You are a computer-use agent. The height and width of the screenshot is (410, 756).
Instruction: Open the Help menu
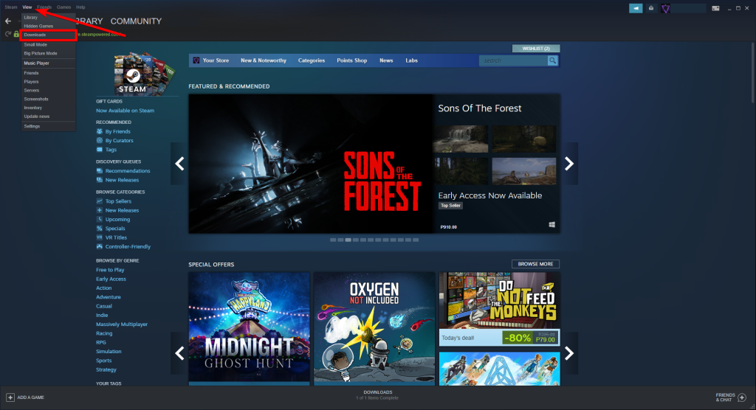pos(80,7)
